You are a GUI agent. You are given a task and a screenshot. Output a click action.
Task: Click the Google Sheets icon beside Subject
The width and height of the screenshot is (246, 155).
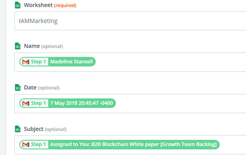point(18,129)
